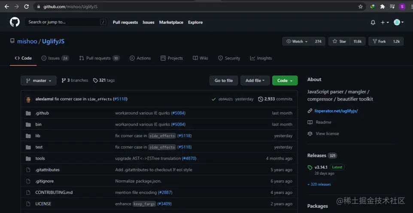Screen dimensions: 413x213
Task: Reload the page
Action: 26,6
